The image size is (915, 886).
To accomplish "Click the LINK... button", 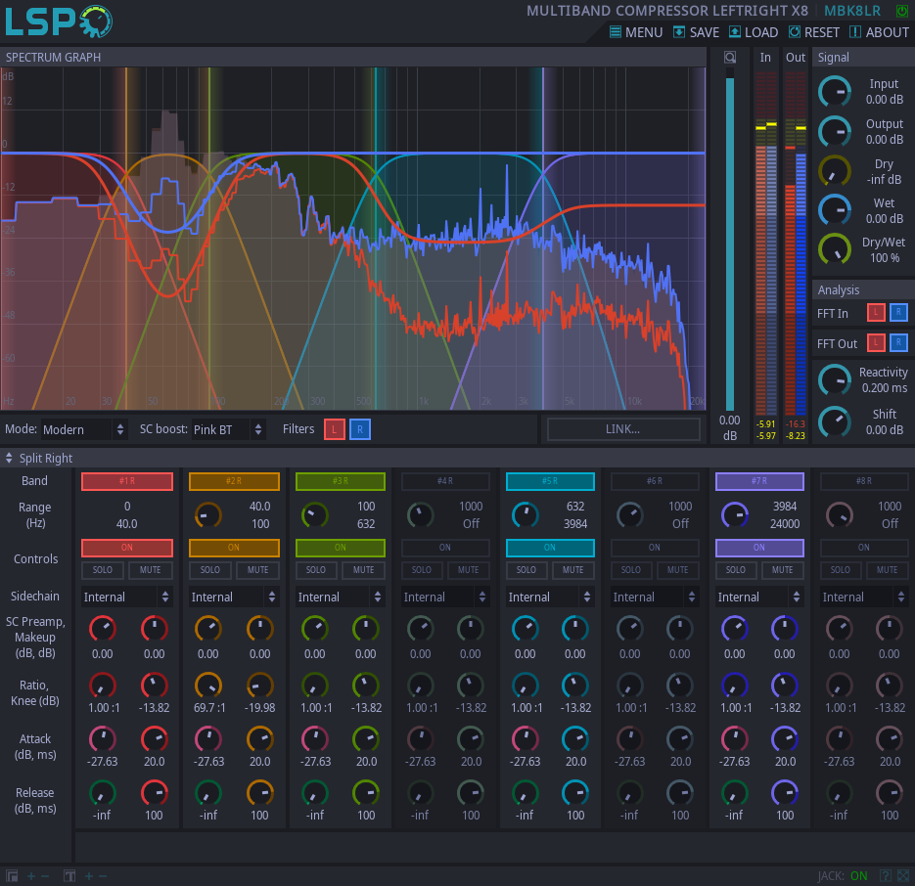I will coord(623,429).
